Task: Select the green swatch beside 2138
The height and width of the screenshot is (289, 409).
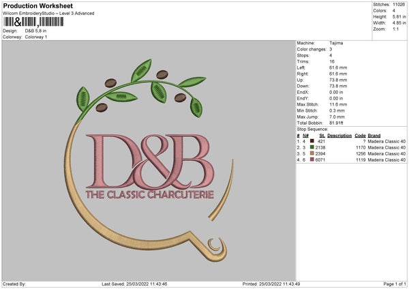Action: point(312,147)
